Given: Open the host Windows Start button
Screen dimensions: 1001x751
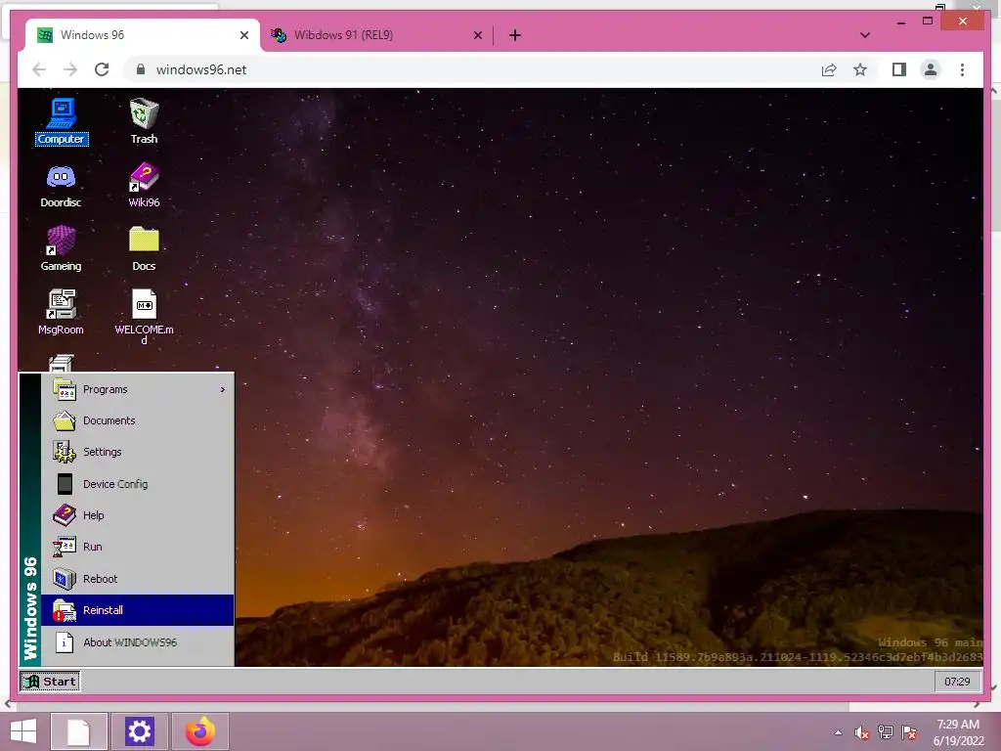Looking at the screenshot, I should pos(23,731).
